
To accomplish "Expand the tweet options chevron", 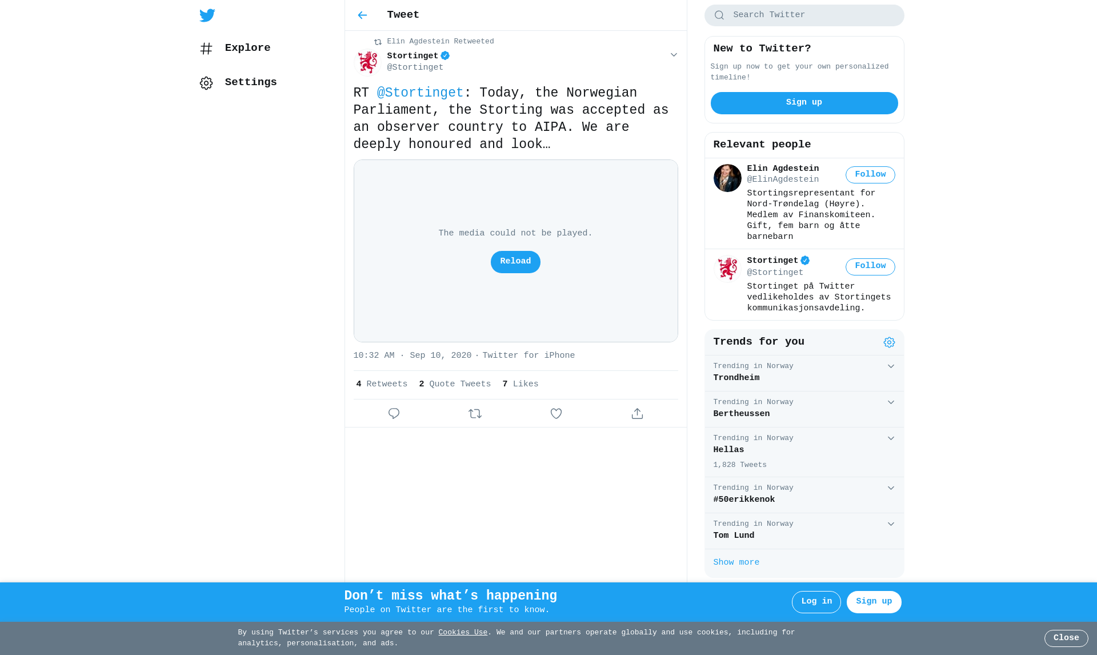I will [674, 55].
